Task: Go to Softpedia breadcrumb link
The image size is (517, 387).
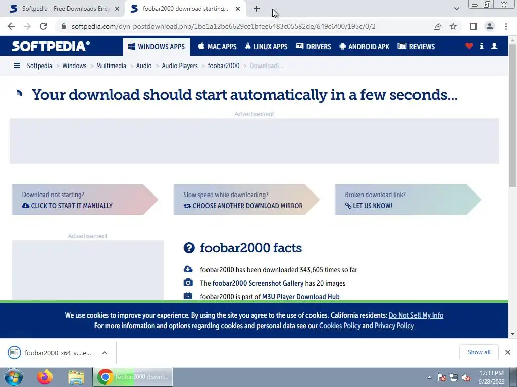Action: click(x=39, y=66)
